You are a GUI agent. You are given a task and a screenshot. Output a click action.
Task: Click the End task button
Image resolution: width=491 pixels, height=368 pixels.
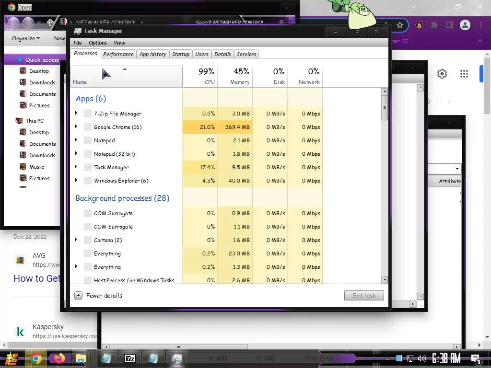[x=364, y=295]
